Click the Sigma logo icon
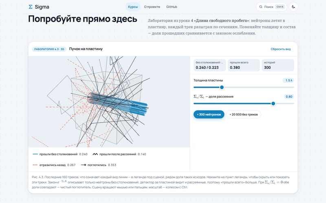The image size is (326, 203). click(x=30, y=7)
